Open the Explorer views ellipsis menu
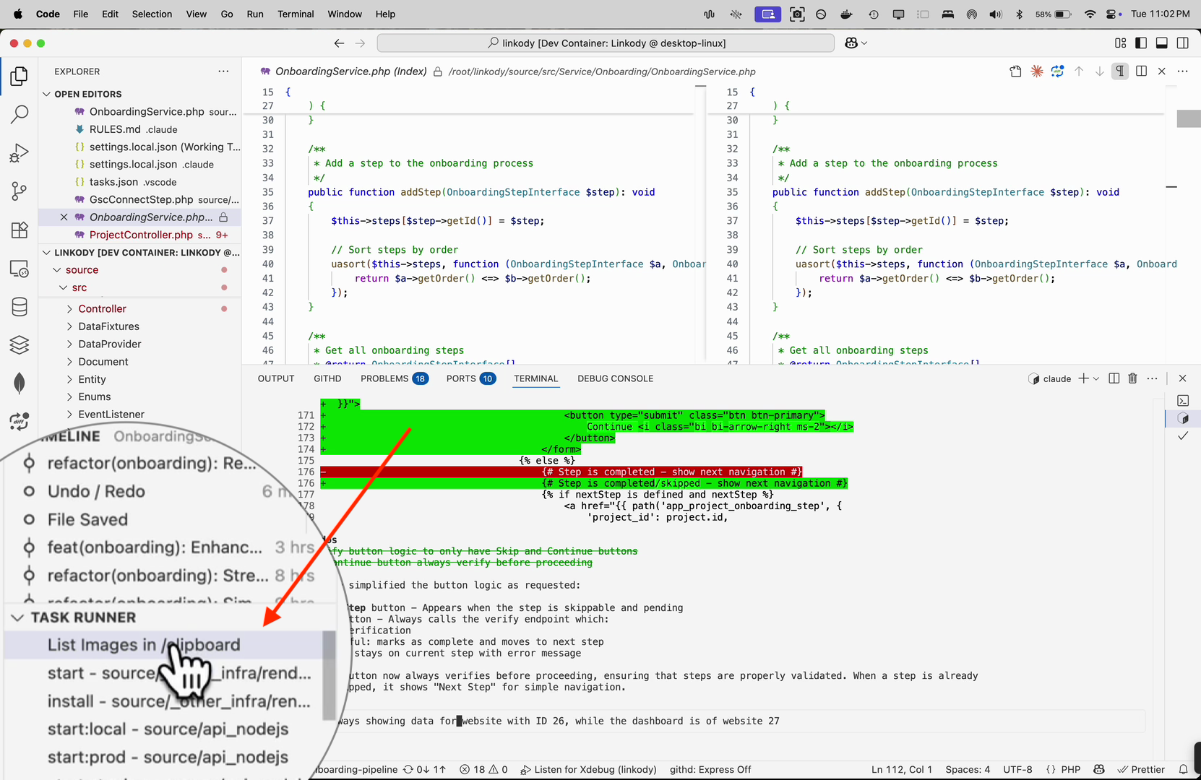Viewport: 1201px width, 780px height. tap(223, 71)
